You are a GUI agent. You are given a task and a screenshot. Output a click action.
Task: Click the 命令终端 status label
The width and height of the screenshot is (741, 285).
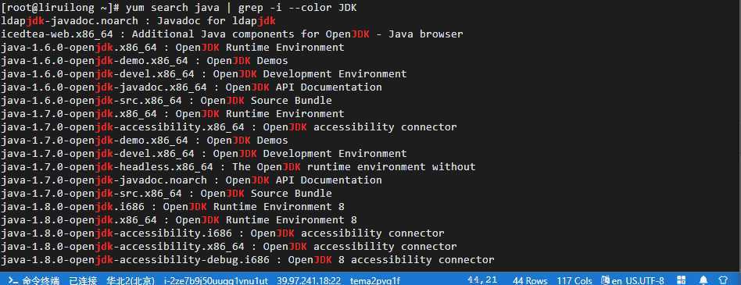click(41, 281)
